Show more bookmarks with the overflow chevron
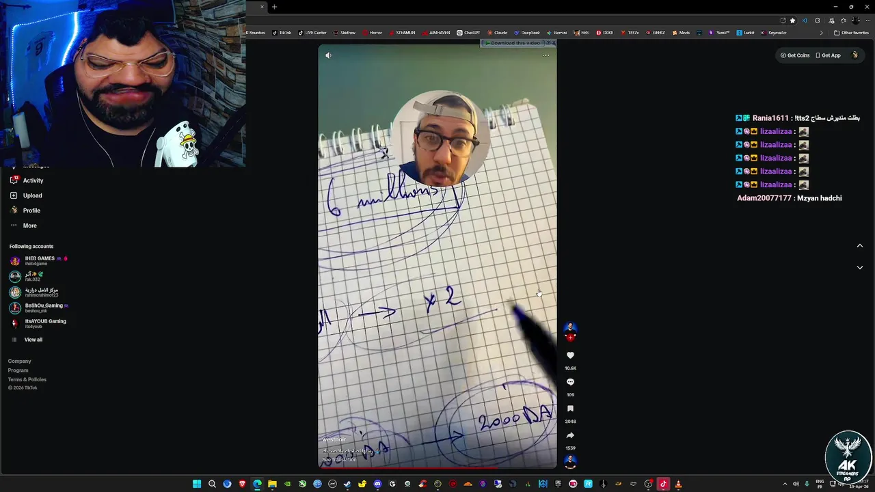Image resolution: width=875 pixels, height=492 pixels. pos(822,33)
